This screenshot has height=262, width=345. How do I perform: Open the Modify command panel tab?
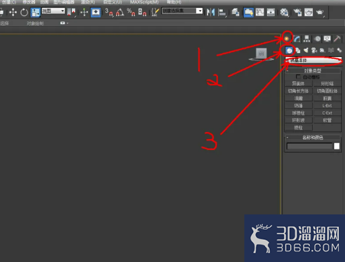(297, 39)
